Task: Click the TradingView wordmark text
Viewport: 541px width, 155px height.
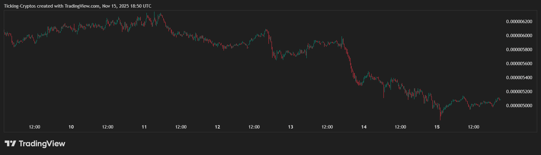Action: pyautogui.click(x=42, y=143)
